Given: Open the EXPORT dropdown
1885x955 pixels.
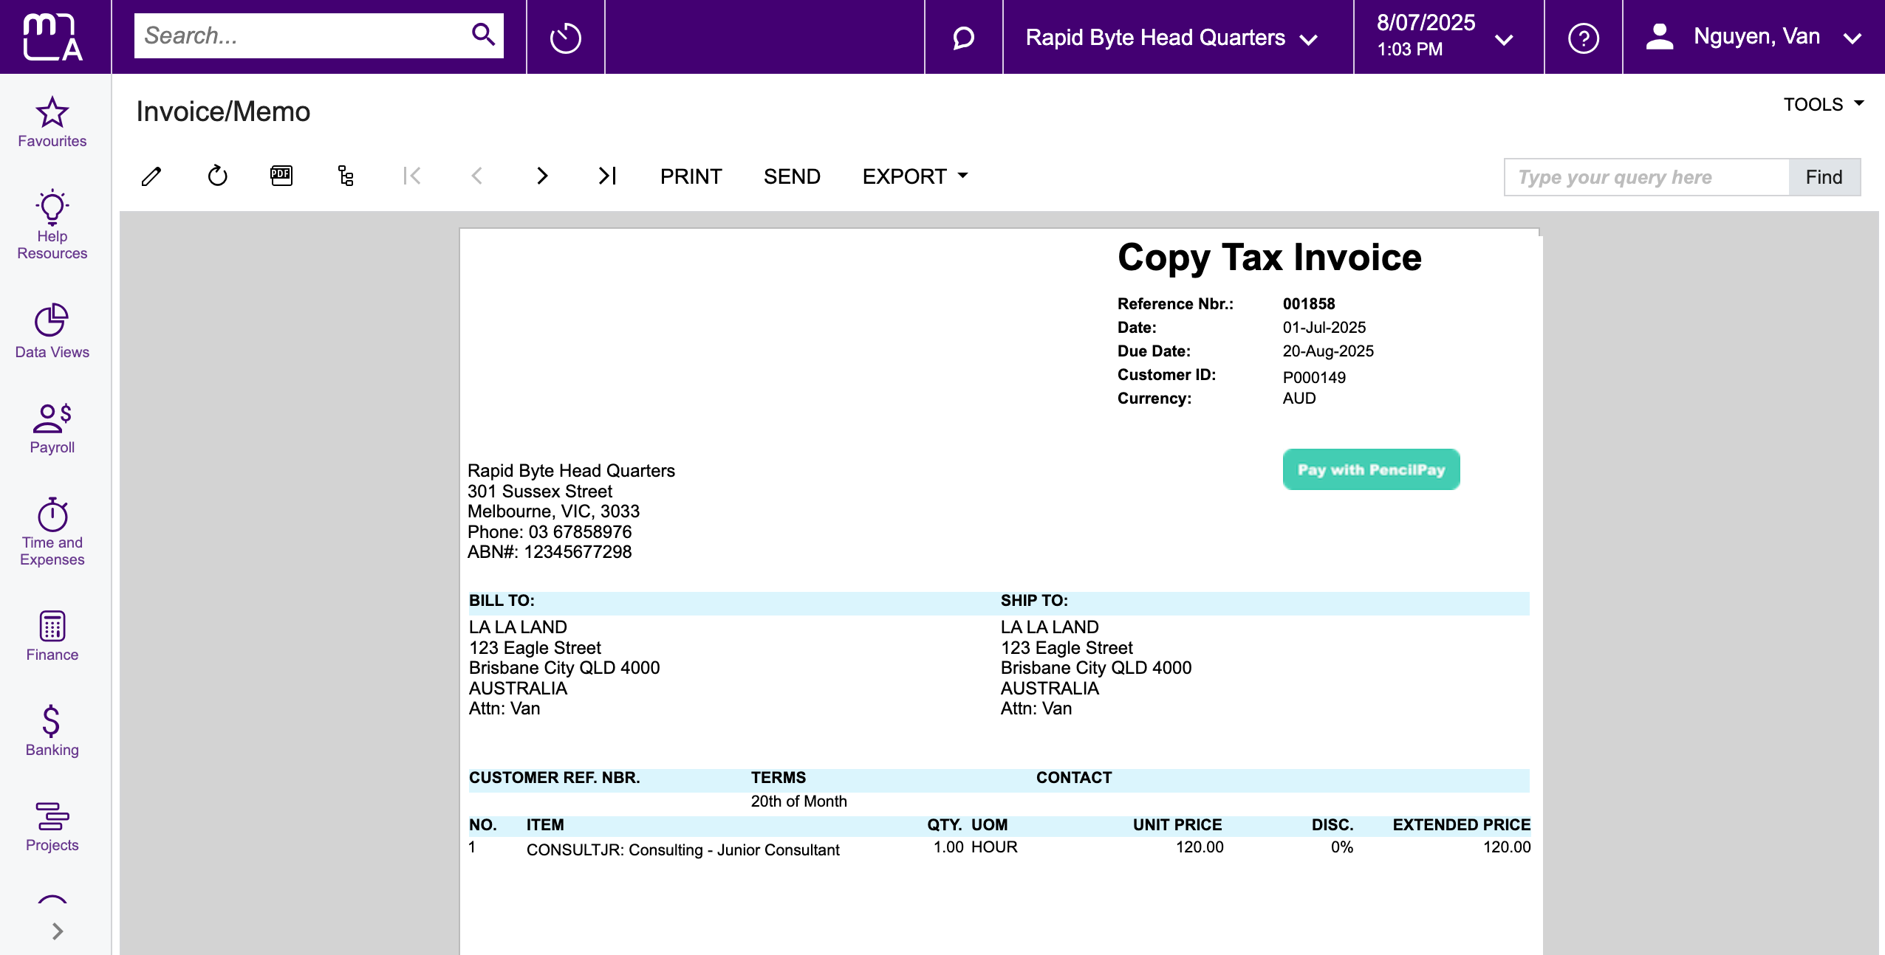Looking at the screenshot, I should tap(915, 176).
